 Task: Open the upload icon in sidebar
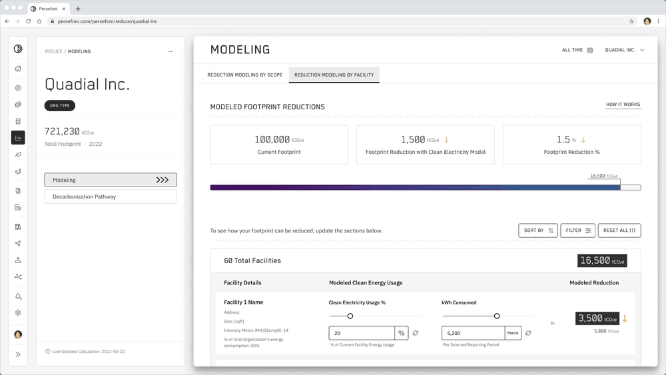pyautogui.click(x=18, y=260)
